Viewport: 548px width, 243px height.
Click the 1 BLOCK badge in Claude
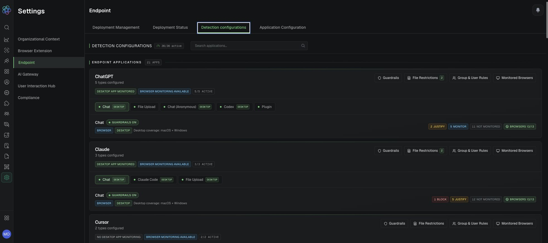(x=440, y=199)
